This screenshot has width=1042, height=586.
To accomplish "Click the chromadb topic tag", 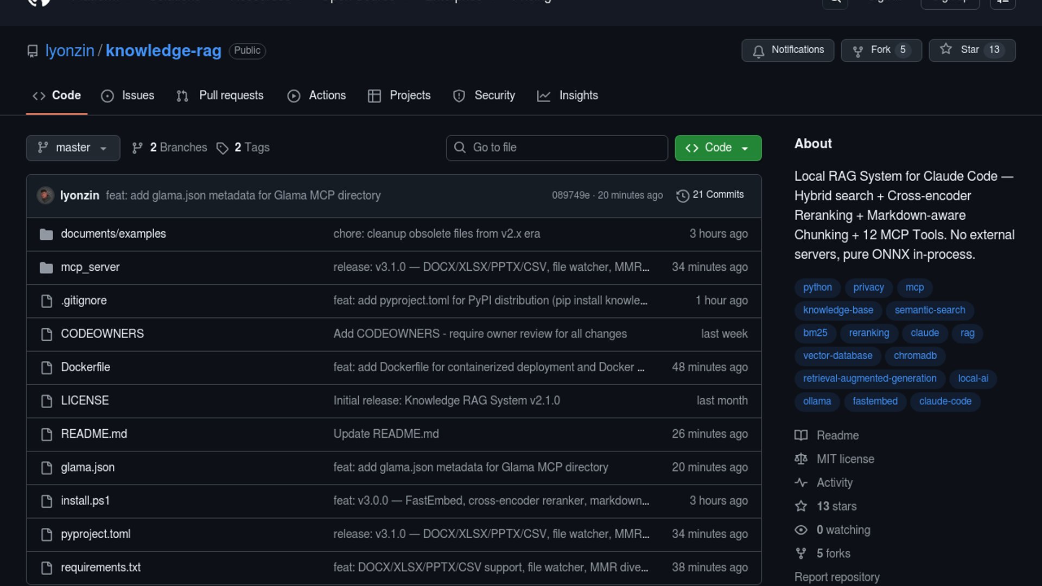I will 915,356.
